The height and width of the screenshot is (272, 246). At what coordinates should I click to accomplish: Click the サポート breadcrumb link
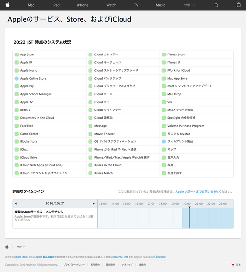[21, 247]
